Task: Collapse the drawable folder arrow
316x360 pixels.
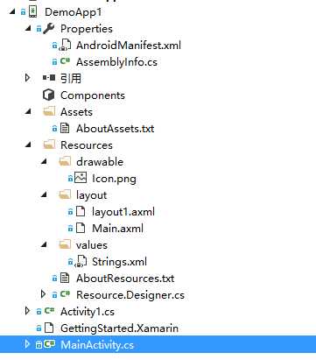Action: (44, 161)
